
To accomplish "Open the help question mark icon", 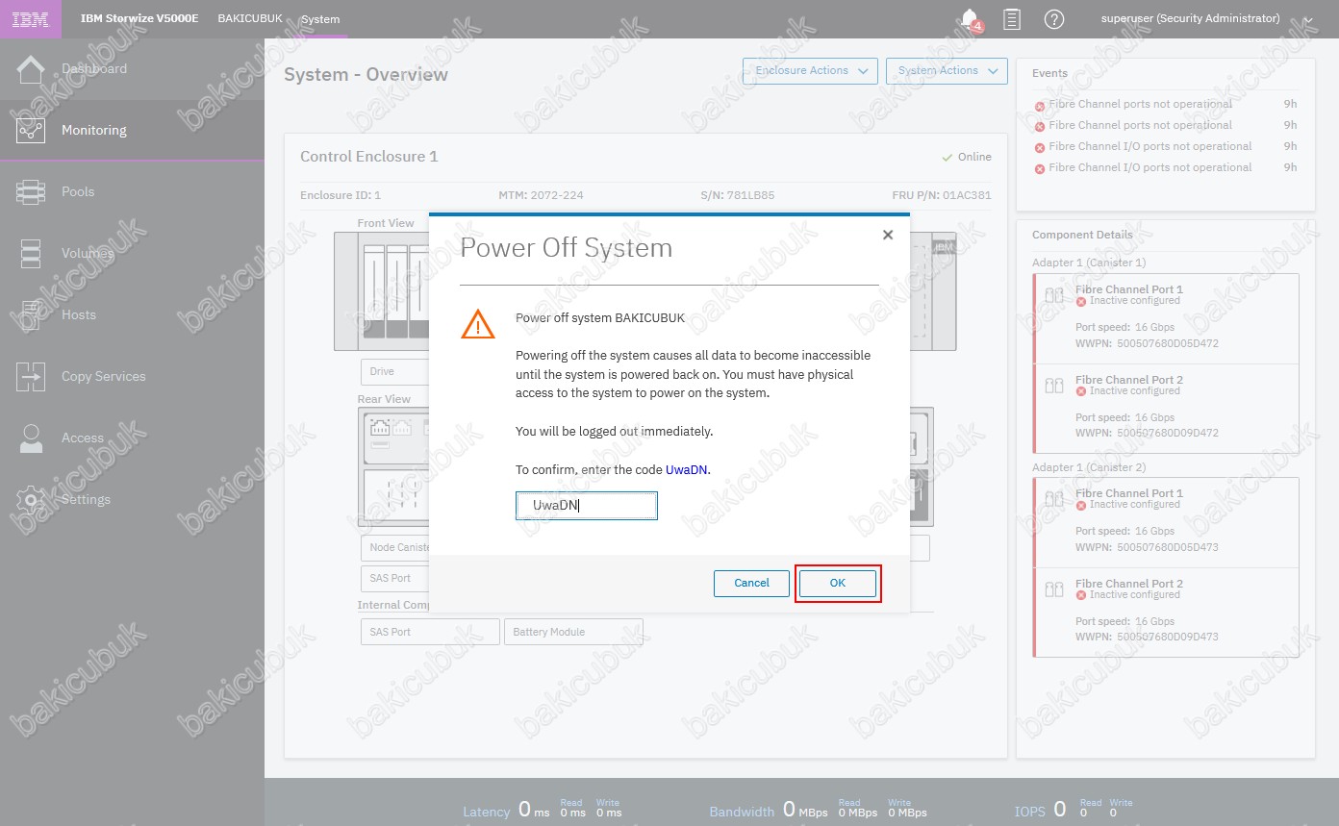I will pos(1054,18).
